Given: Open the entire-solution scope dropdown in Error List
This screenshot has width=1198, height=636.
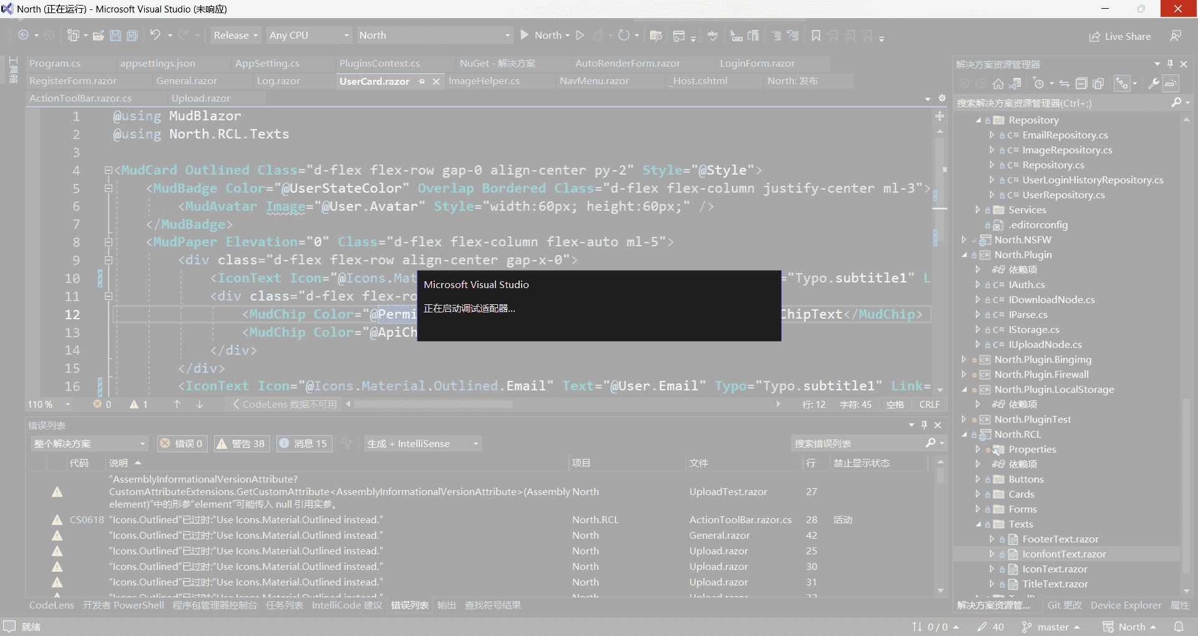Looking at the screenshot, I should pyautogui.click(x=89, y=444).
